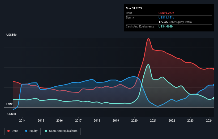
Task: Click the blue Equity end-point marker on the chart
Action: (x=213, y=85)
